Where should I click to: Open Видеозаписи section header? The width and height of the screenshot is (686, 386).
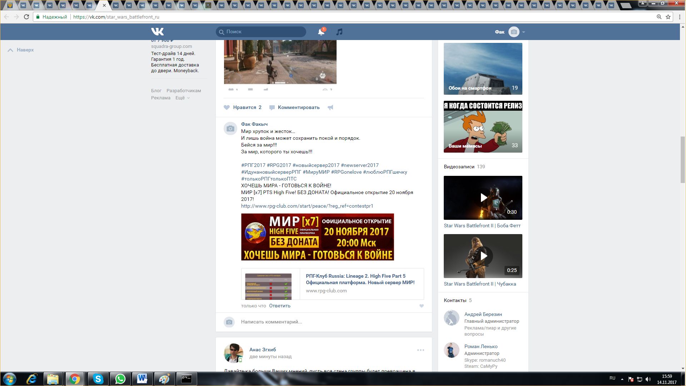459,167
